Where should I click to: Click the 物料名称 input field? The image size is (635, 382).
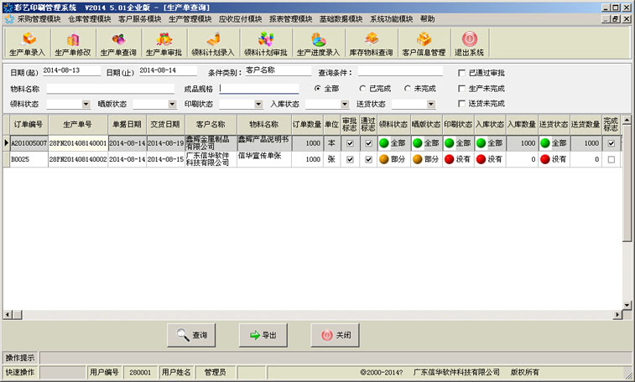(111, 89)
